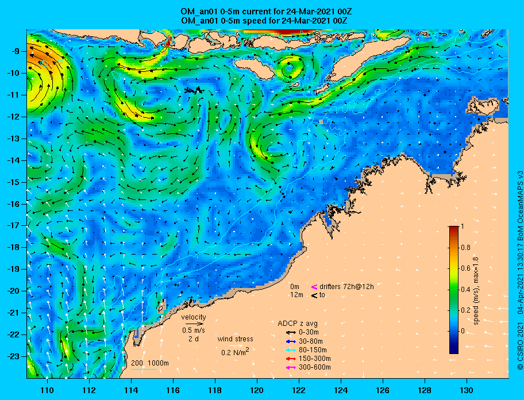Click the '114' longitude axis label
The width and height of the screenshot is (524, 400).
click(x=131, y=390)
